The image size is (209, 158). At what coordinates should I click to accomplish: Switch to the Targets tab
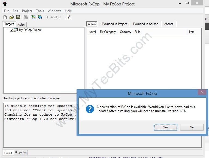coord(9,24)
